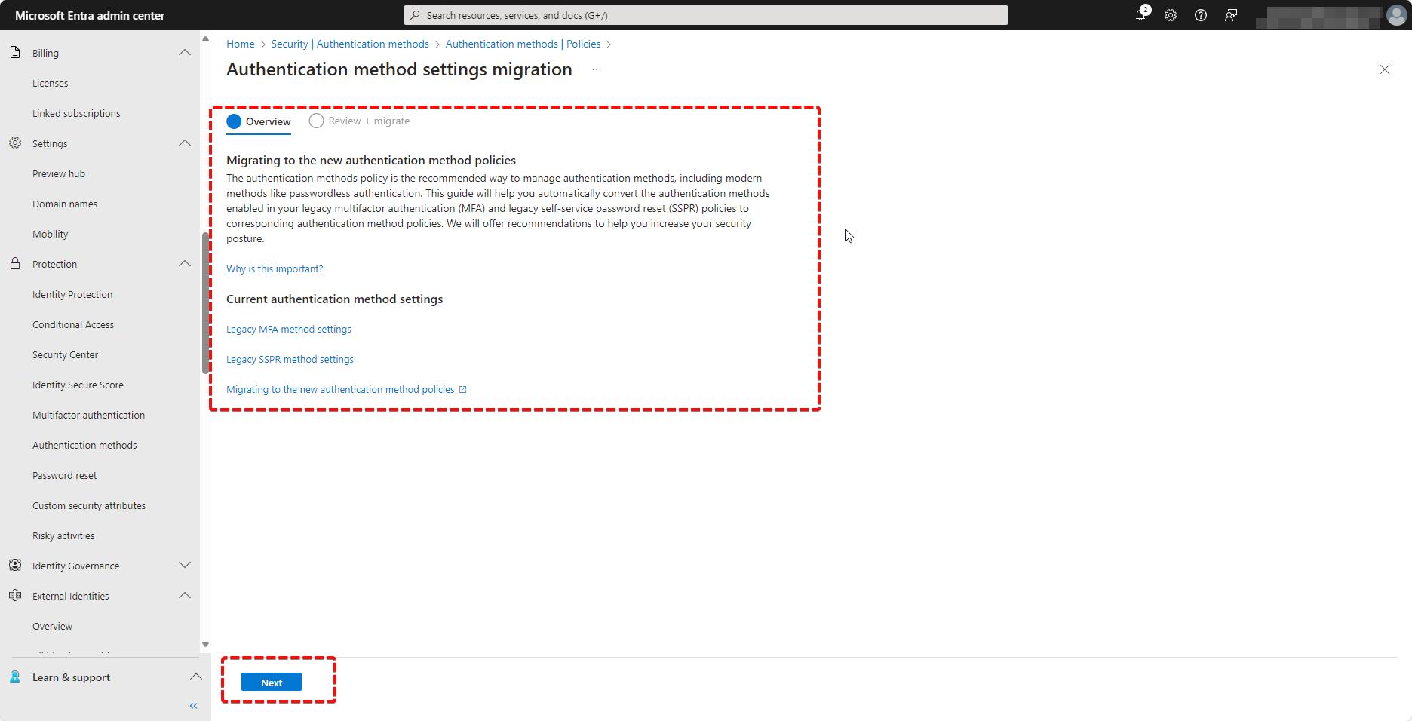This screenshot has width=1412, height=721.
Task: Open Linked subscriptions in sidebar
Action: [76, 113]
